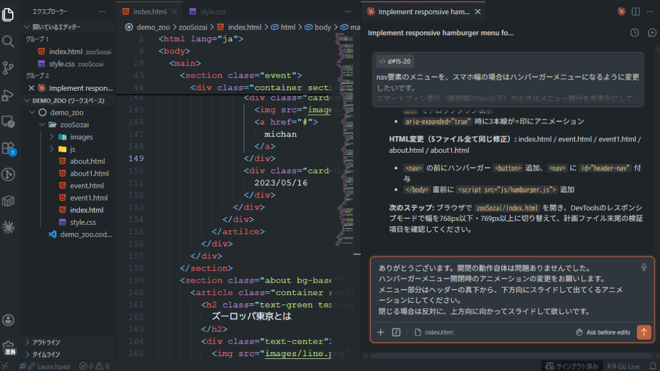
Task: Toggle the Ask before edits mode
Action: click(602, 332)
